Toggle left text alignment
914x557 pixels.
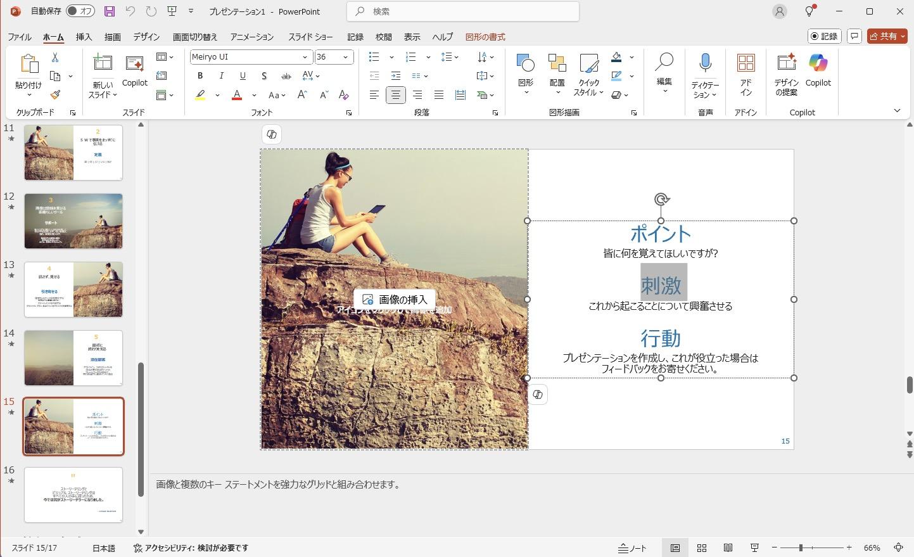(374, 95)
